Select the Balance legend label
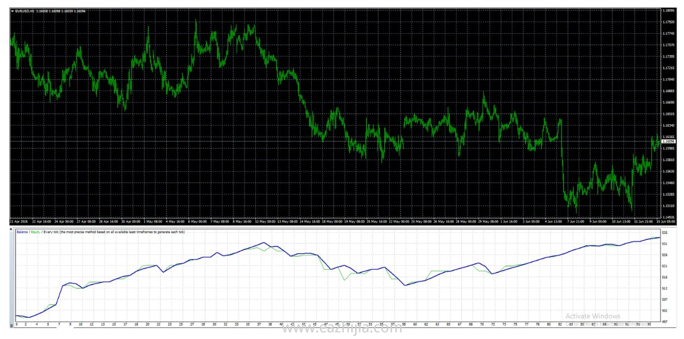The width and height of the screenshot is (684, 339). (21, 232)
